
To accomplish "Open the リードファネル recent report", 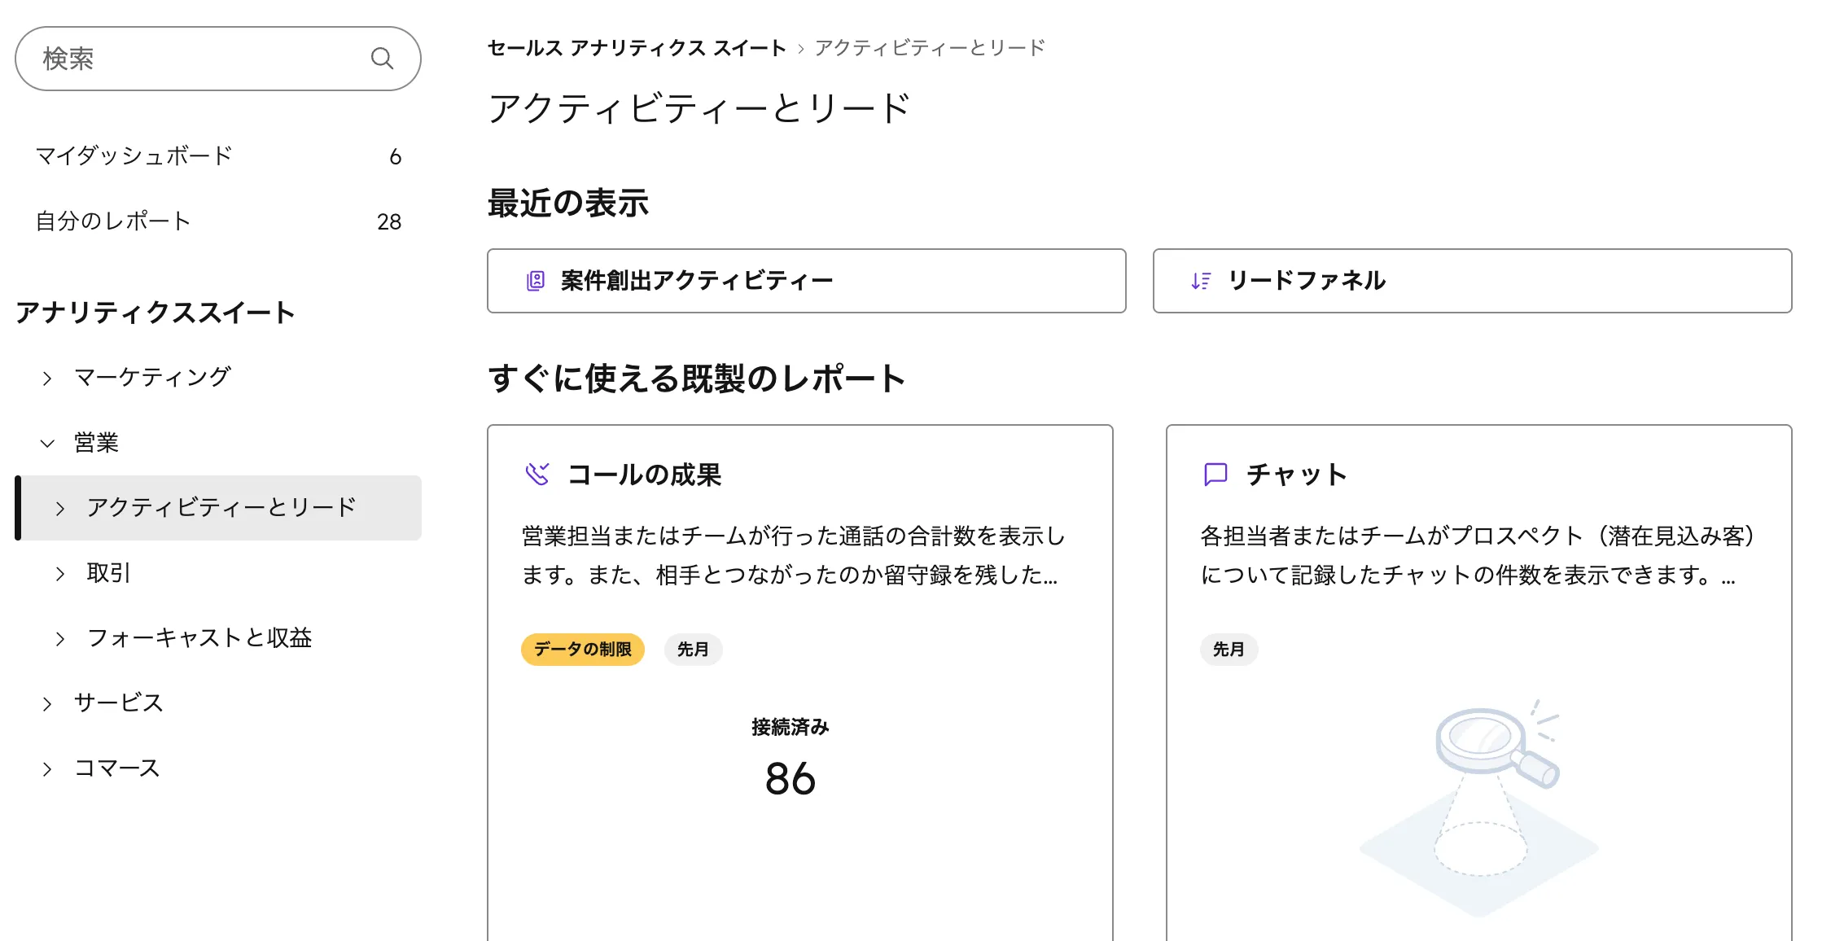I will click(x=1307, y=281).
